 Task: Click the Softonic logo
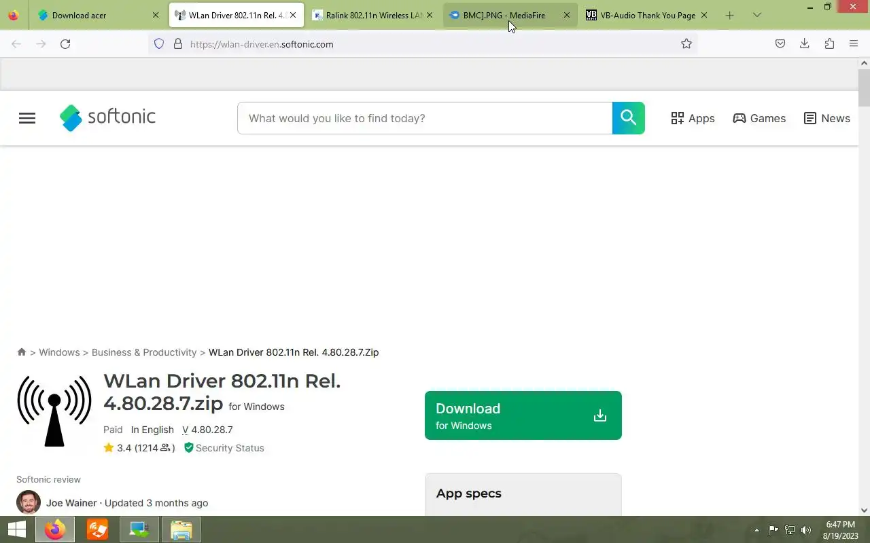(x=107, y=117)
